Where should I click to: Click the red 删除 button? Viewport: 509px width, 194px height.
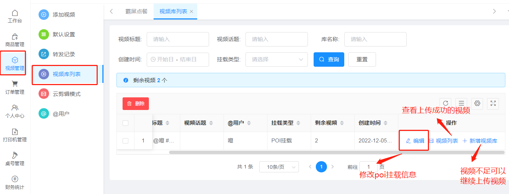click(x=136, y=103)
